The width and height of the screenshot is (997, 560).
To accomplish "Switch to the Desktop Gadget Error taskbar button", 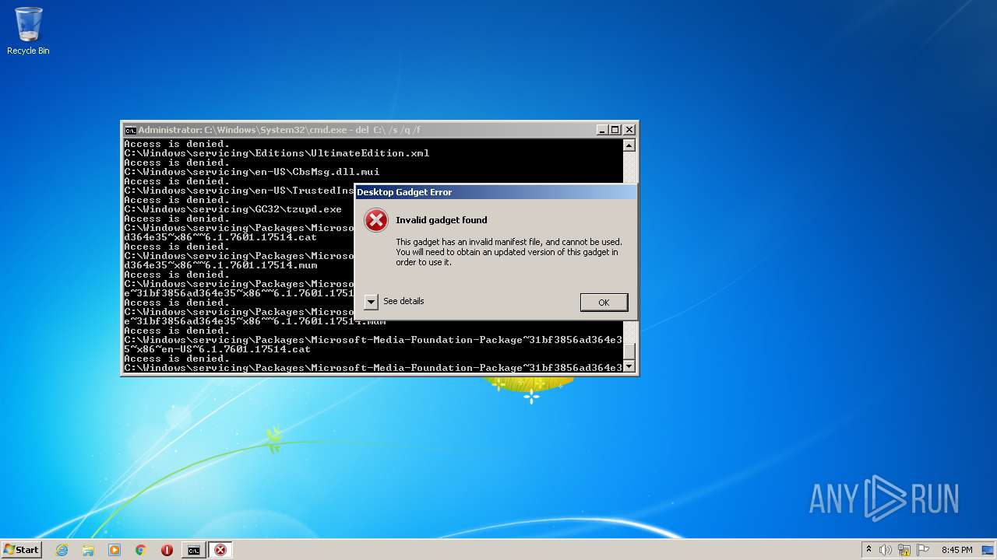I will (220, 550).
